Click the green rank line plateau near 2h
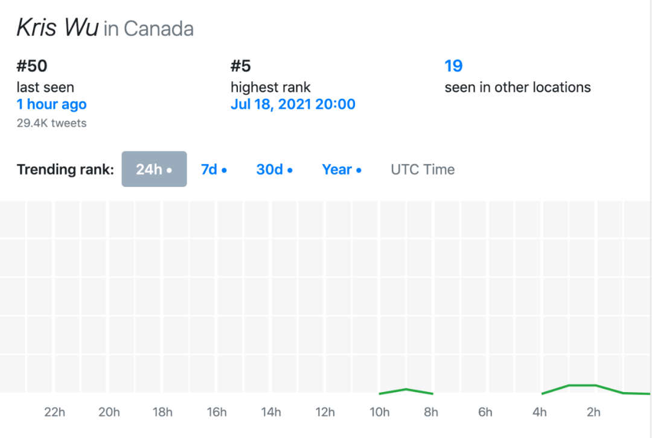The width and height of the screenshot is (652, 438). pyautogui.click(x=582, y=386)
